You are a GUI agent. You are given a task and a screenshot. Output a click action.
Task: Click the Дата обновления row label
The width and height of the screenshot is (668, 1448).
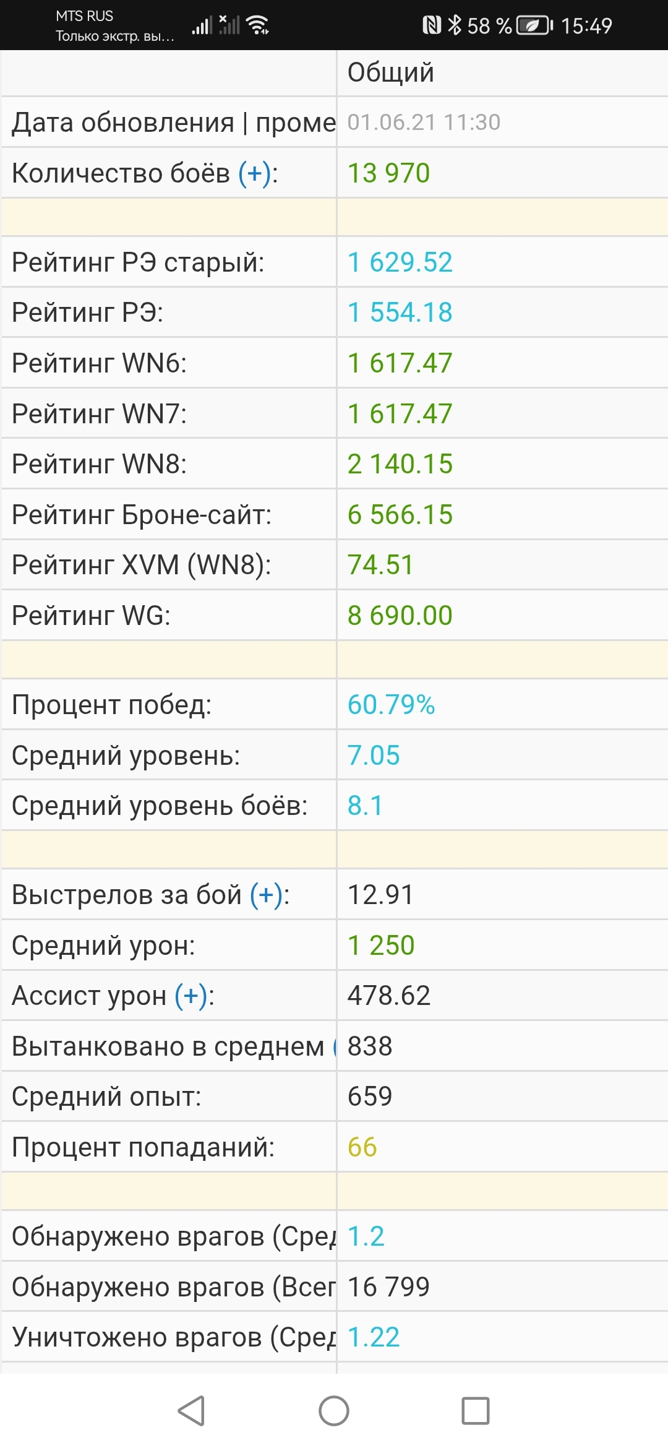[x=173, y=123]
